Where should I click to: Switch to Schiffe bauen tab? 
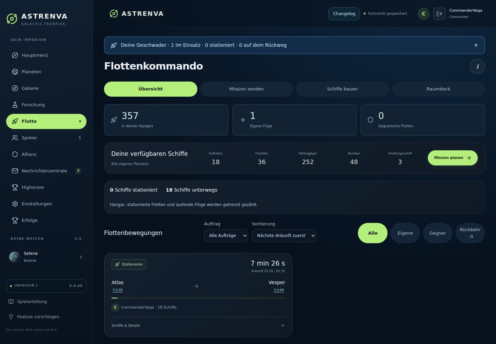click(342, 89)
